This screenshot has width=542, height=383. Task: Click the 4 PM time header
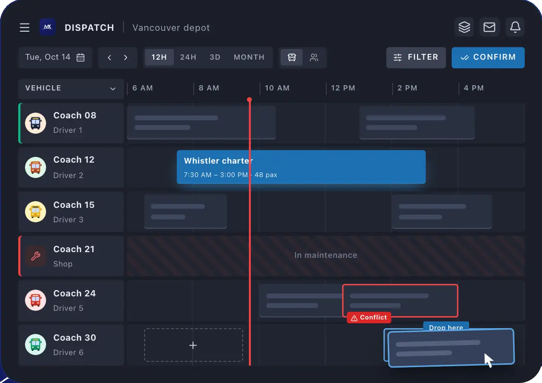pos(474,89)
